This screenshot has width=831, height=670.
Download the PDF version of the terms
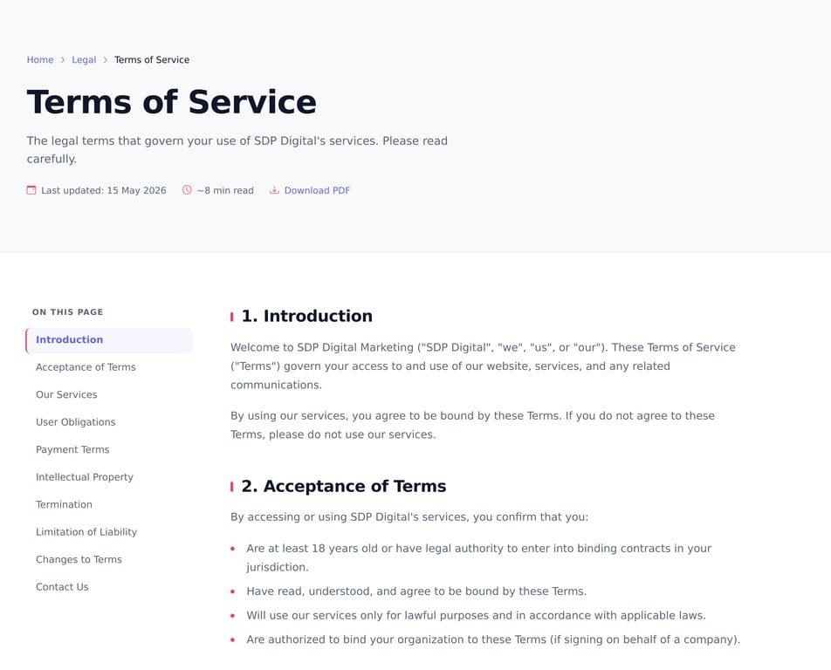point(317,190)
